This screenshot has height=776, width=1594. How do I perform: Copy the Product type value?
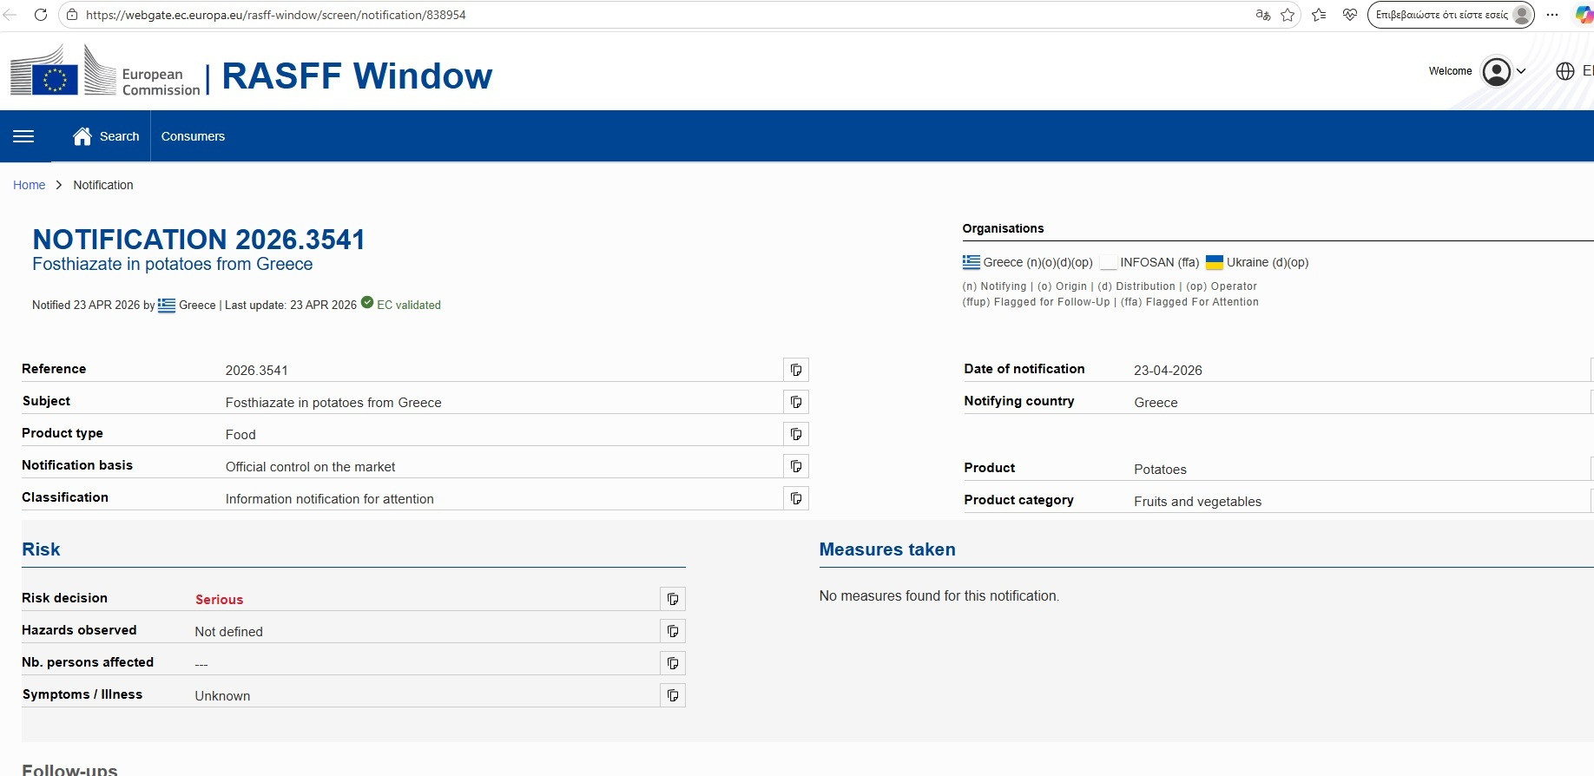point(795,434)
